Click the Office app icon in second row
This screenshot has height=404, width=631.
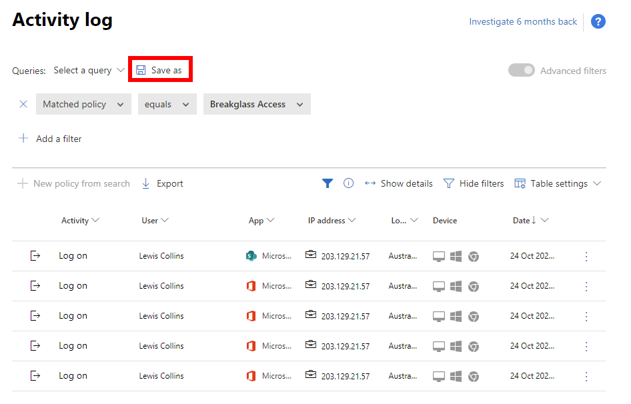pos(251,286)
